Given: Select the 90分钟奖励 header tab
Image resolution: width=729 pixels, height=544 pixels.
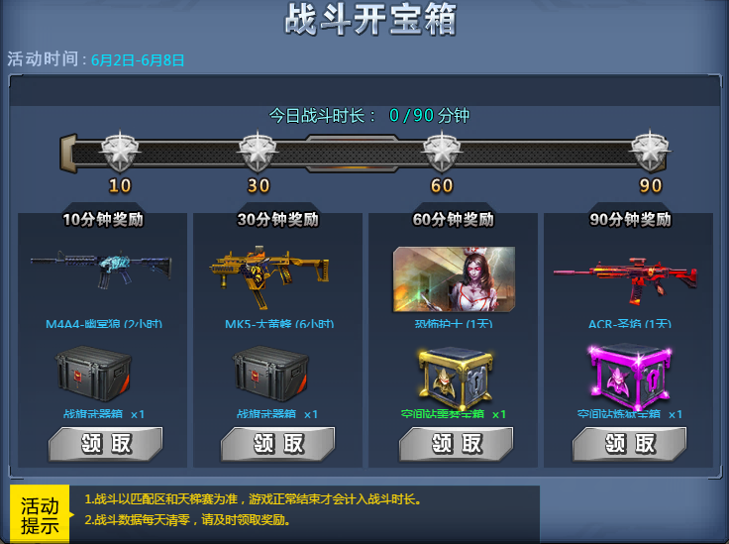Looking at the screenshot, I should click(630, 219).
